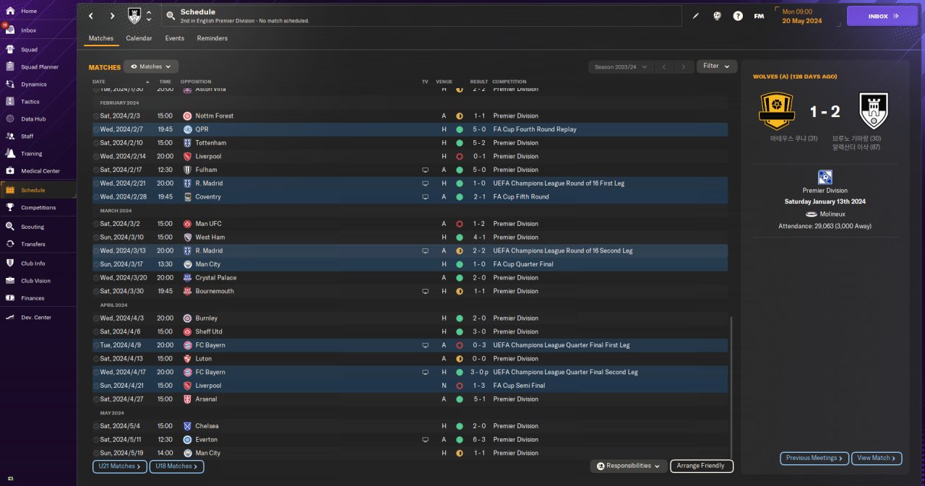Click the View Match button

877,458
